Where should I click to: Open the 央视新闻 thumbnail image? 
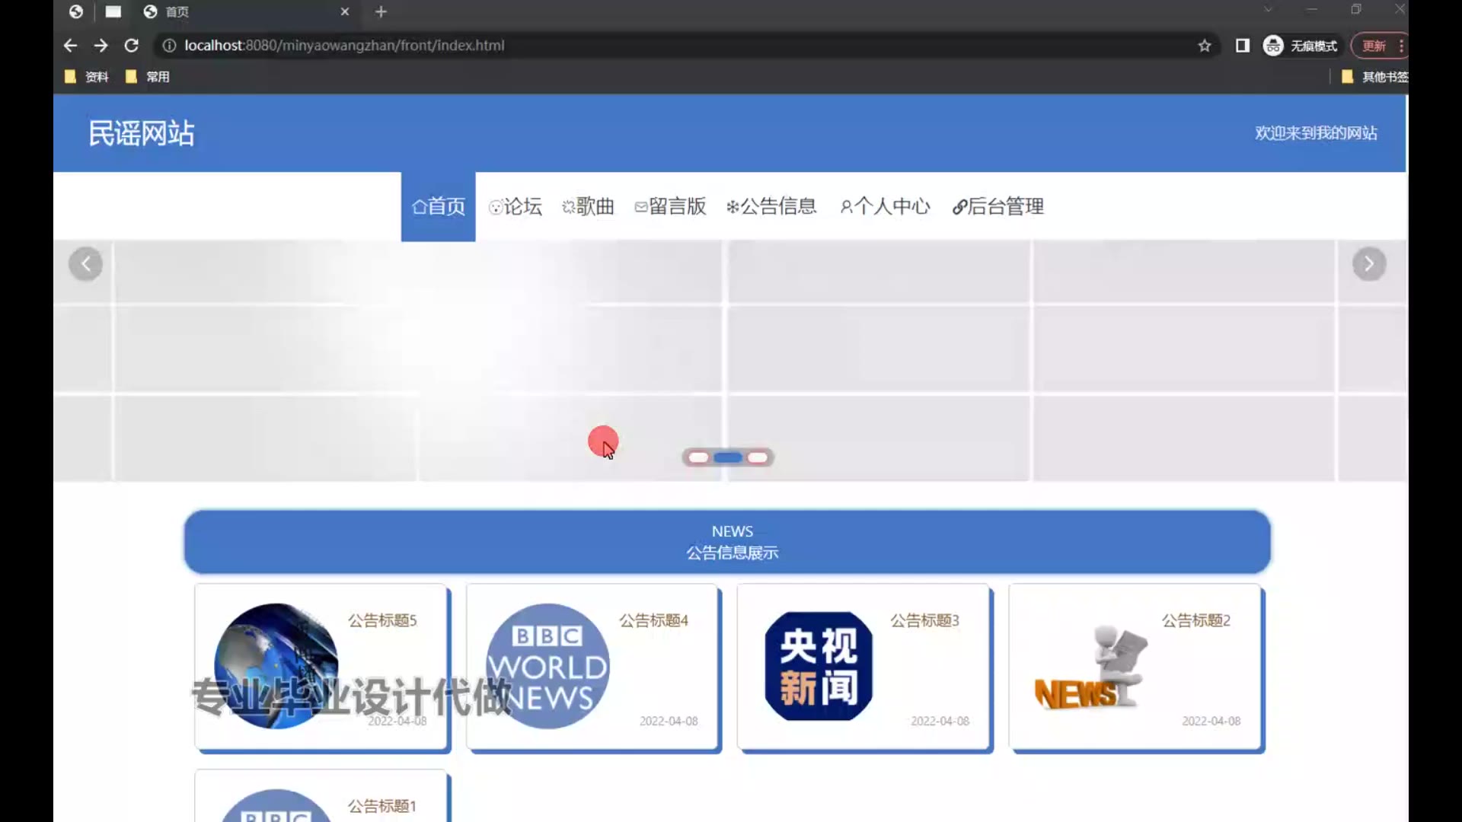tap(819, 666)
